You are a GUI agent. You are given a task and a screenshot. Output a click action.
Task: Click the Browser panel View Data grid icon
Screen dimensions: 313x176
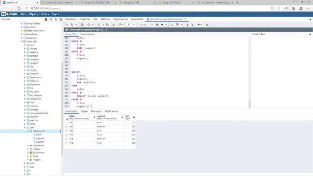(51, 20)
